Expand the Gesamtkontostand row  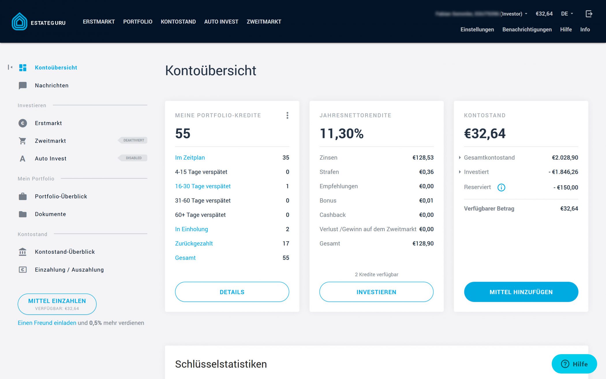(x=460, y=158)
